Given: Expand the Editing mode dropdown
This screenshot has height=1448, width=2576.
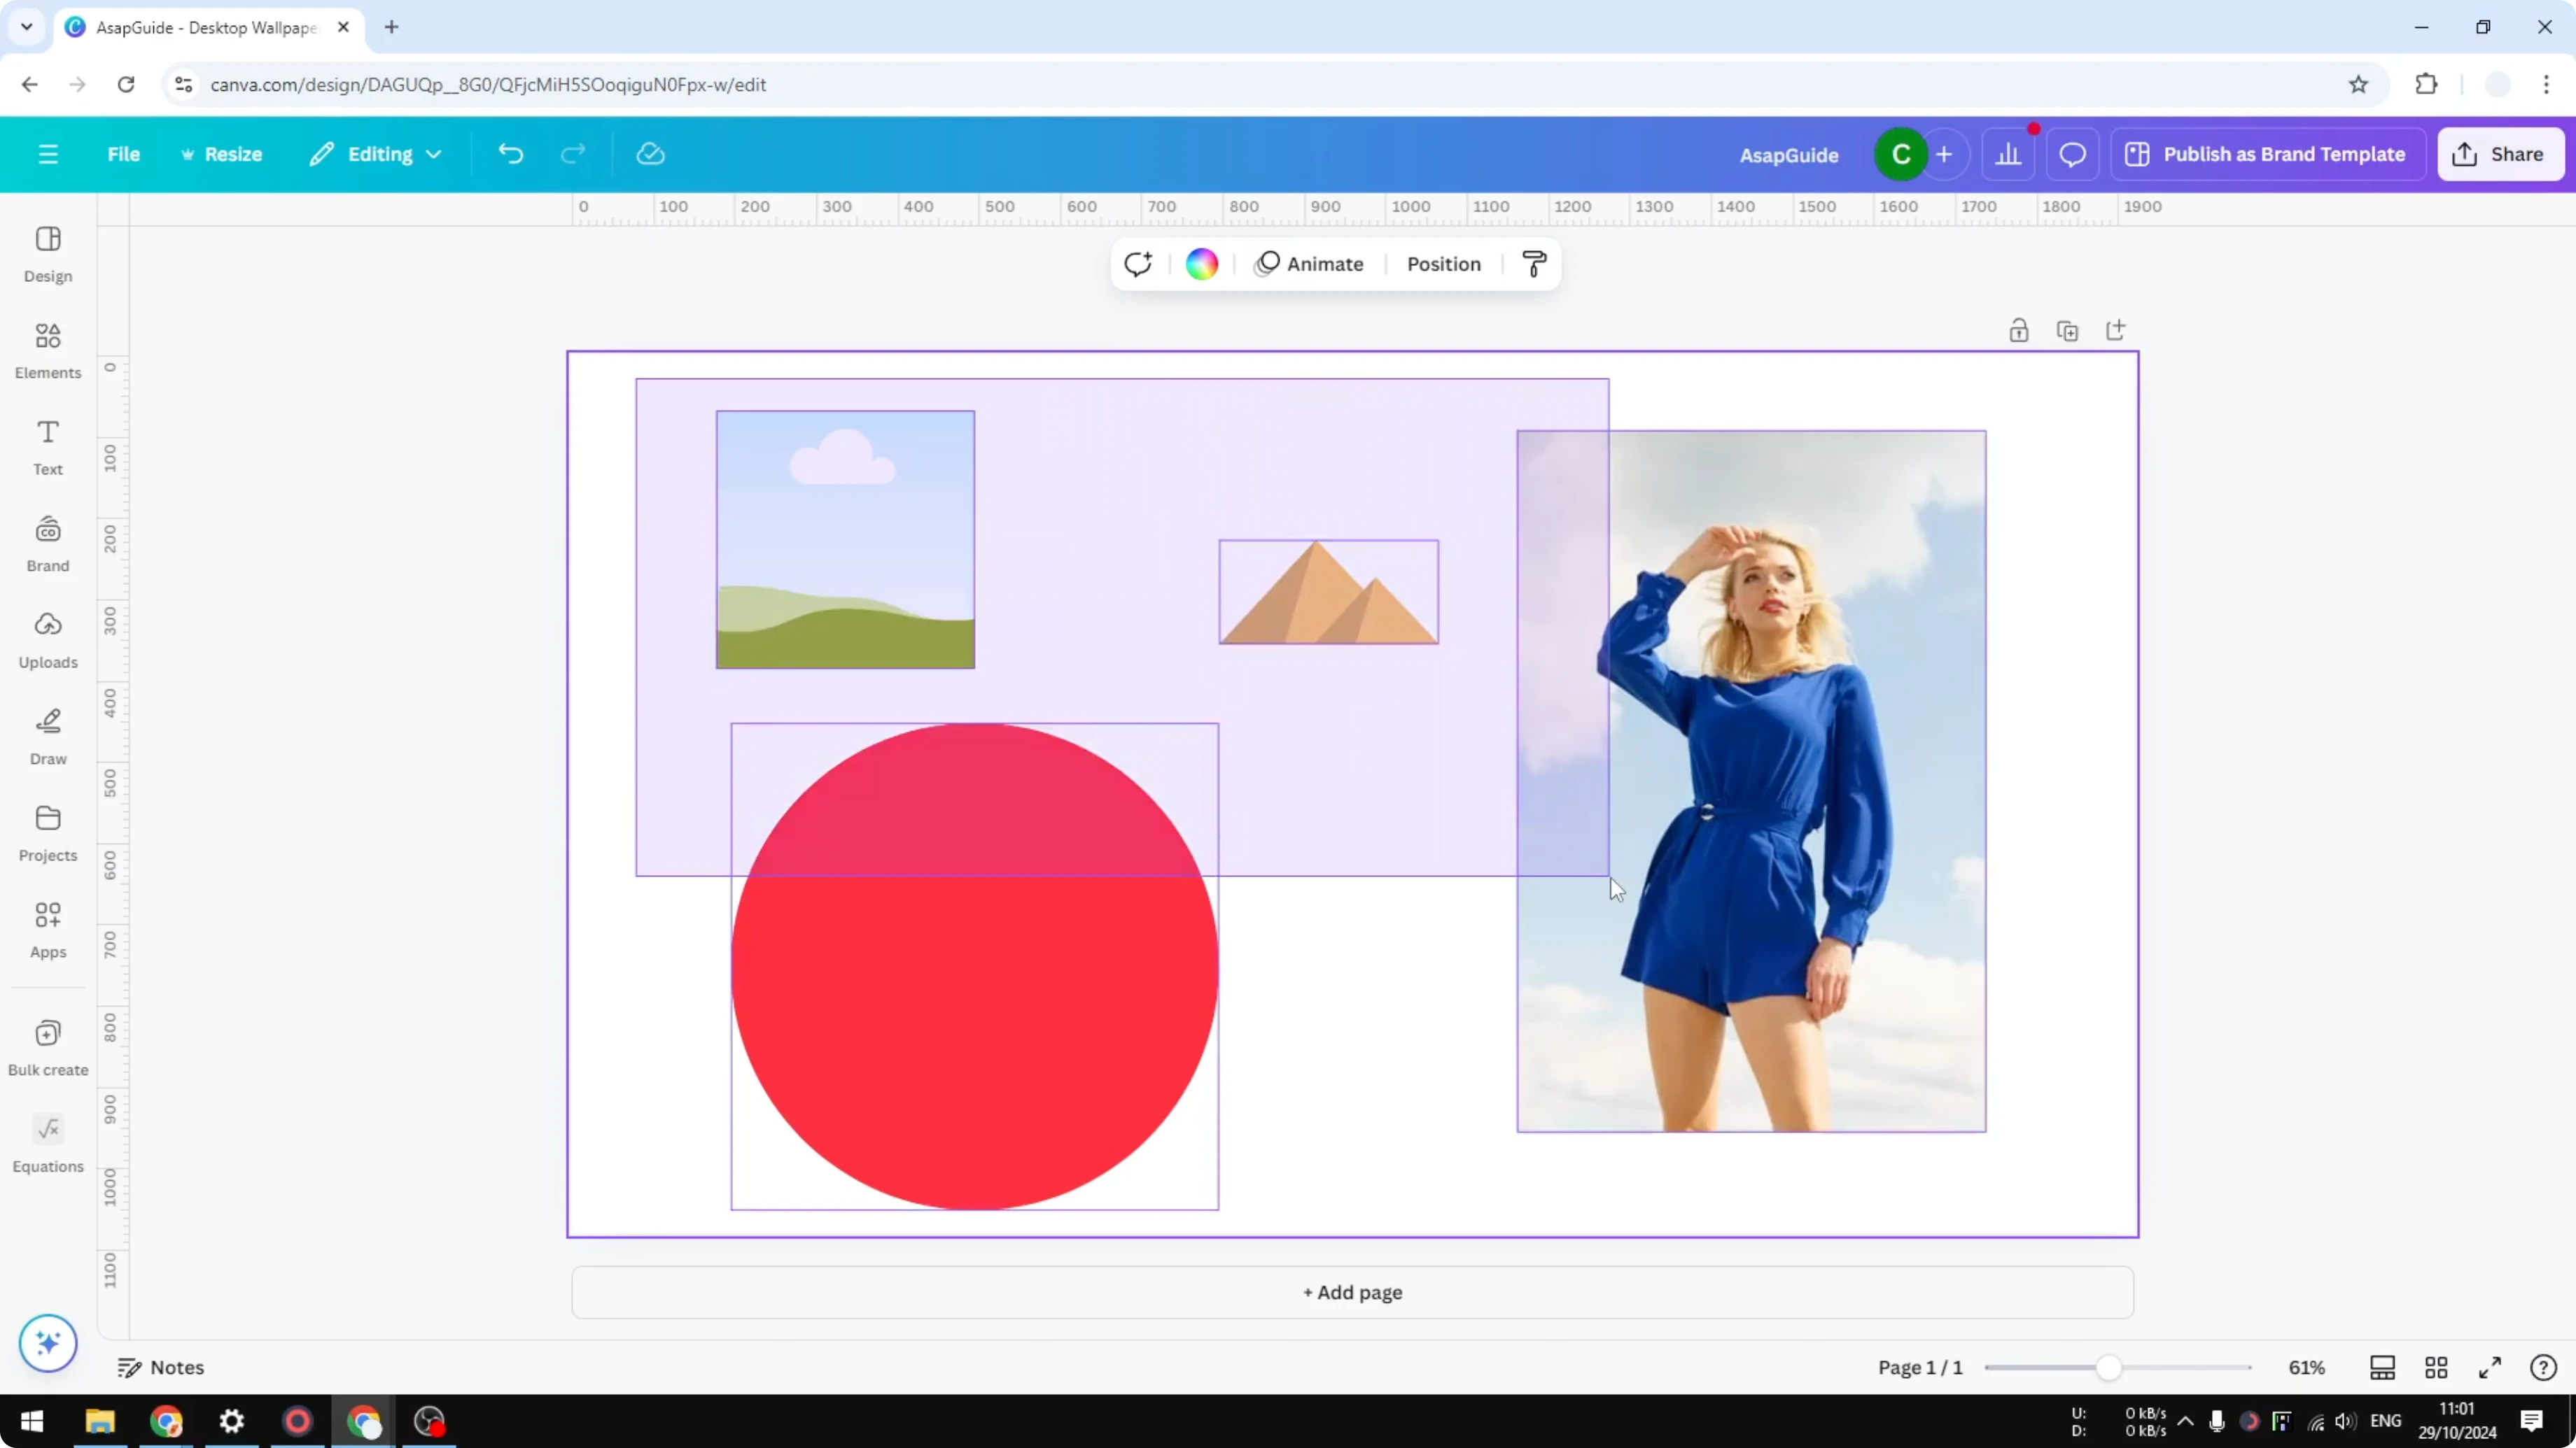Looking at the screenshot, I should 376,154.
